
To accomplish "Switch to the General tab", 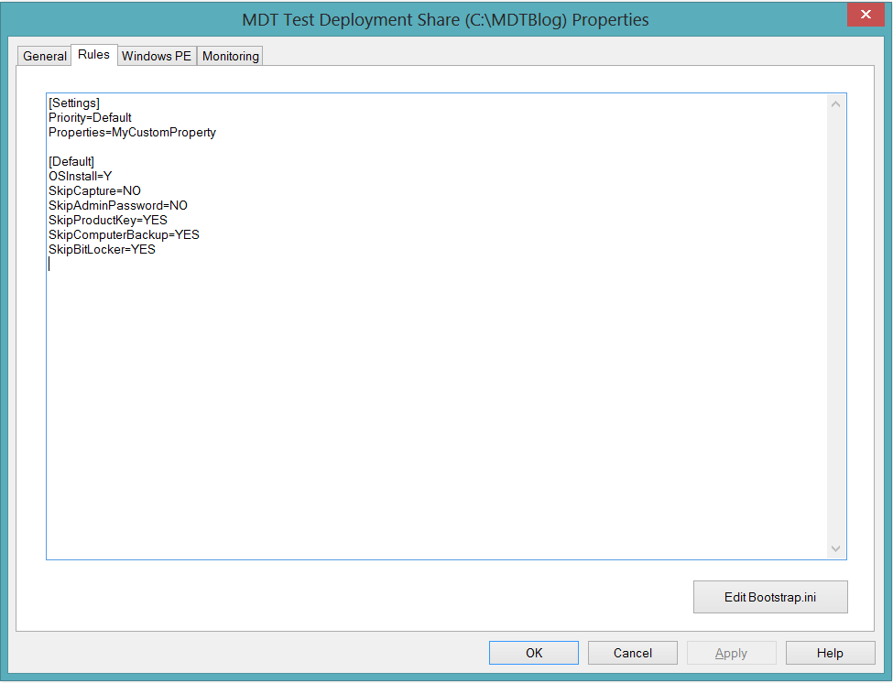I will pos(45,56).
